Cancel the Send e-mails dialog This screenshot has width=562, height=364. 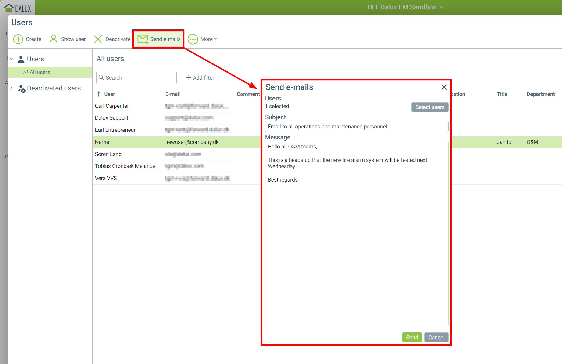pyautogui.click(x=436, y=337)
